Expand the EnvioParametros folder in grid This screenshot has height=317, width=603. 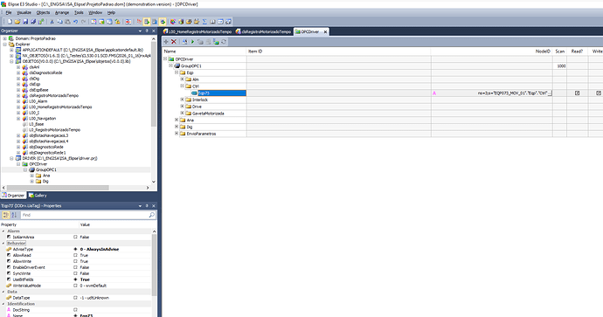click(177, 134)
